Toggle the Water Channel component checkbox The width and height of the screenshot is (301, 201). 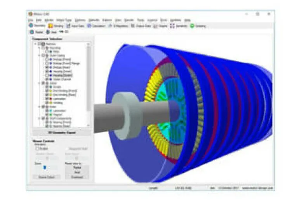click(47, 79)
